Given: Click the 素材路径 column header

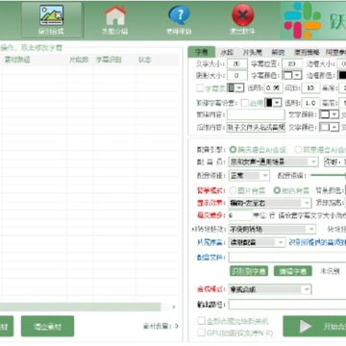Looking at the screenshot, I should coord(17,60).
